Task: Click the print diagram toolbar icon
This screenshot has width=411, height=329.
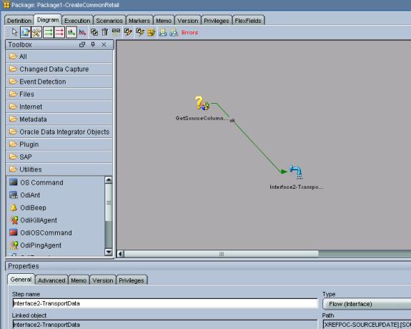Action: click(162, 32)
